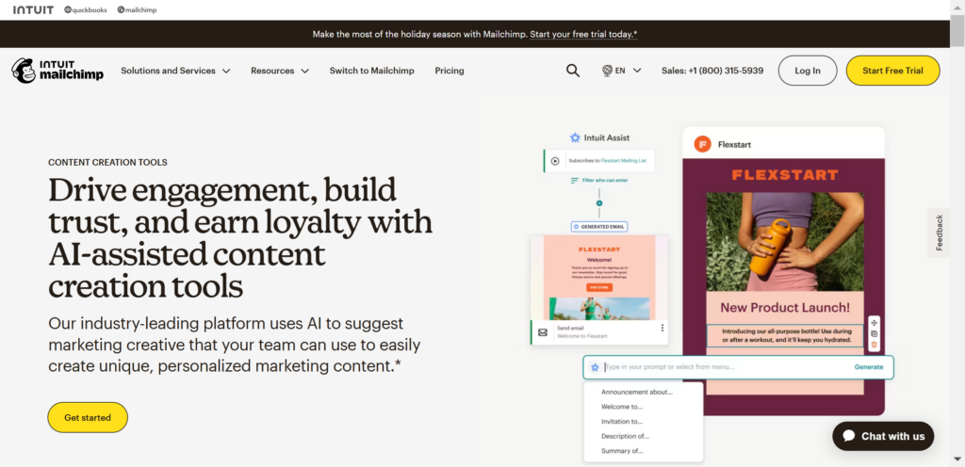Click the scrollbar down arrow
Viewport: 965px width, 467px height.
pos(957,459)
